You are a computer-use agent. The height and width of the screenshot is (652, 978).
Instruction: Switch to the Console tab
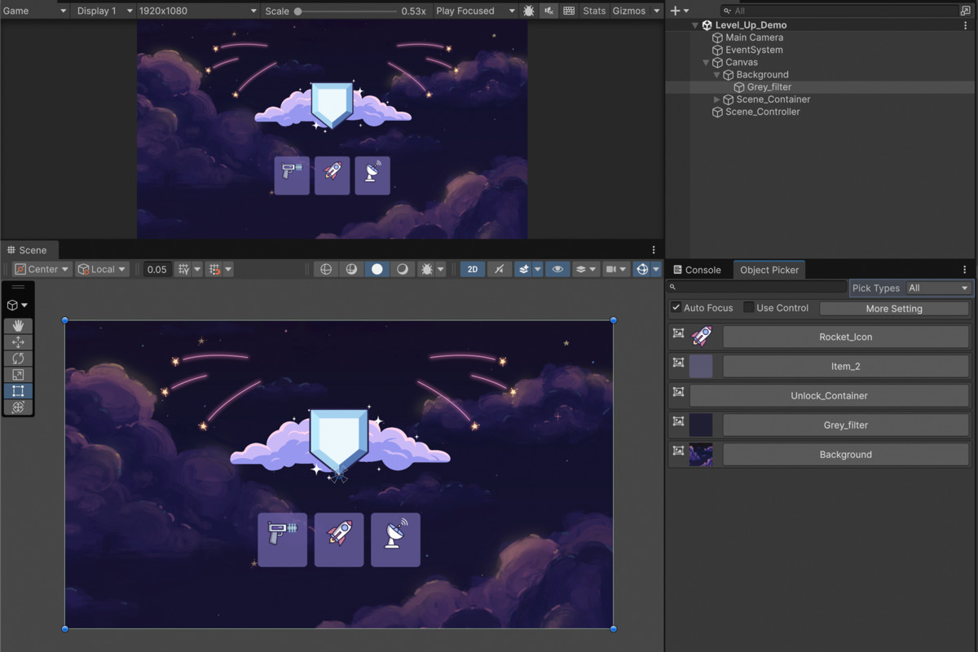697,270
